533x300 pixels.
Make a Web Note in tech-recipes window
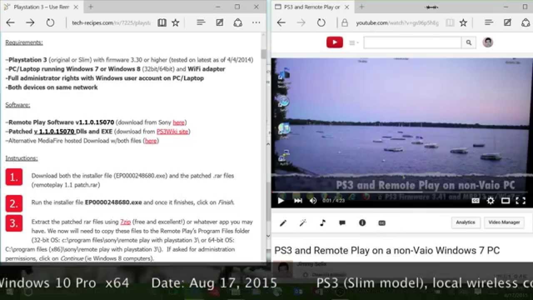tap(219, 22)
